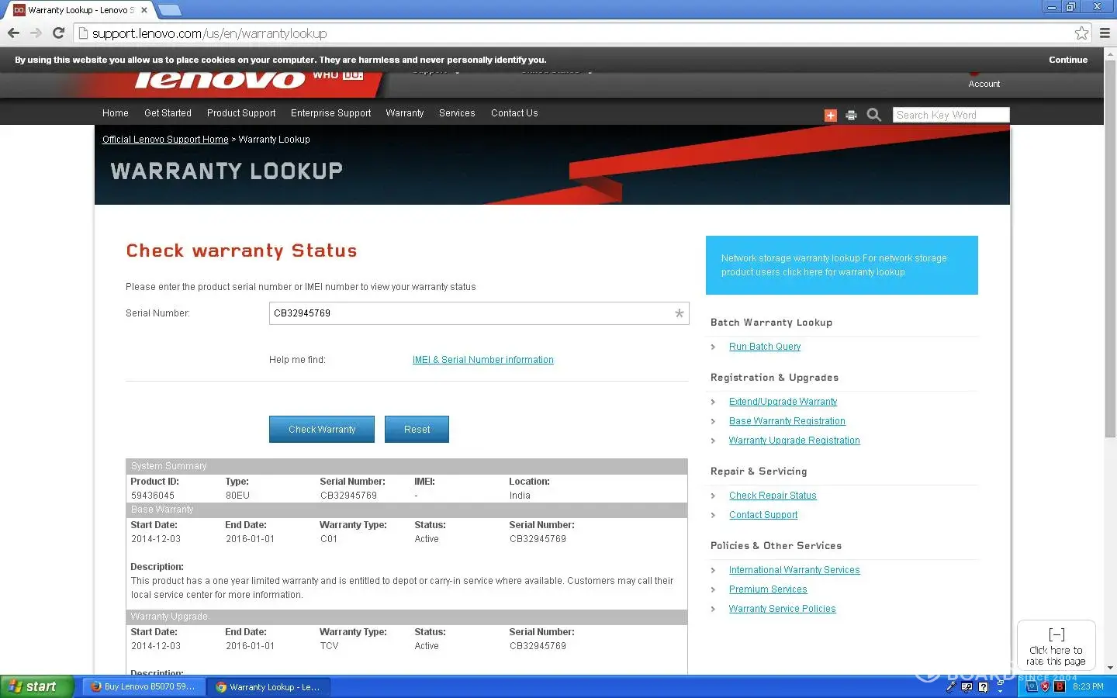Clear serial number field with asterisk icon
Viewport: 1117px width, 698px height.
coord(679,313)
